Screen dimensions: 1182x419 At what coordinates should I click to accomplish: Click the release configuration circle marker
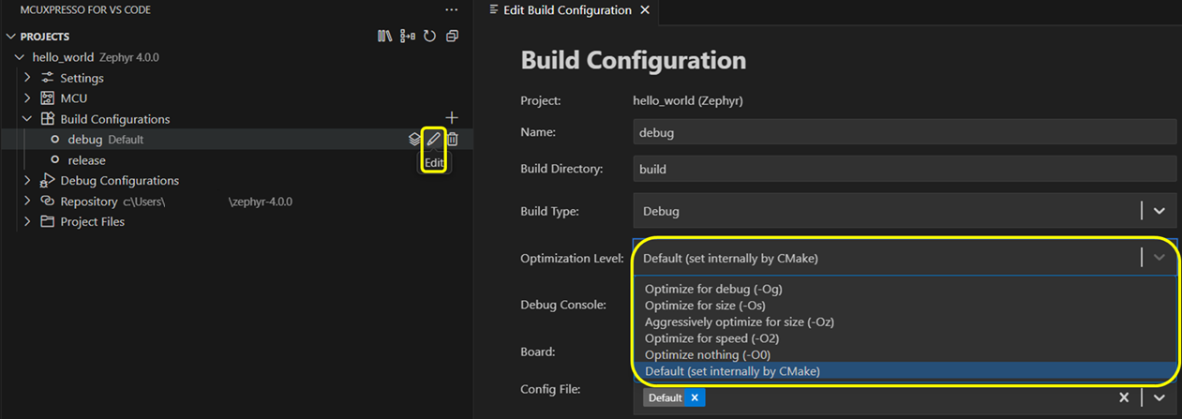(x=55, y=160)
